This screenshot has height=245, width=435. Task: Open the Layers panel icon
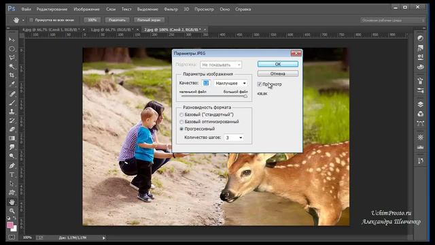click(x=421, y=104)
